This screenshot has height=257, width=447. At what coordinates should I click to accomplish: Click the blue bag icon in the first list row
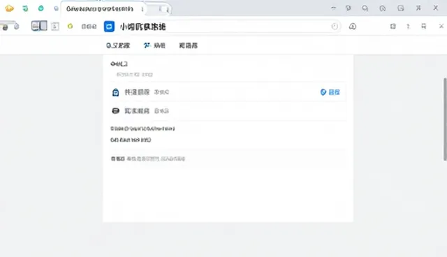tap(115, 92)
